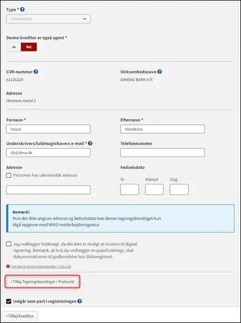Click the red delete icon for Prokurist

(8, 267)
